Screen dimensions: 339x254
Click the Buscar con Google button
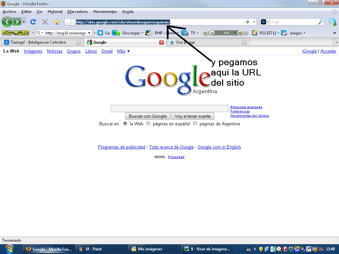click(x=148, y=116)
